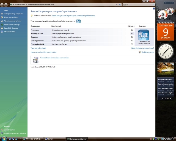Open Manage startup programs link

(x=13, y=14)
